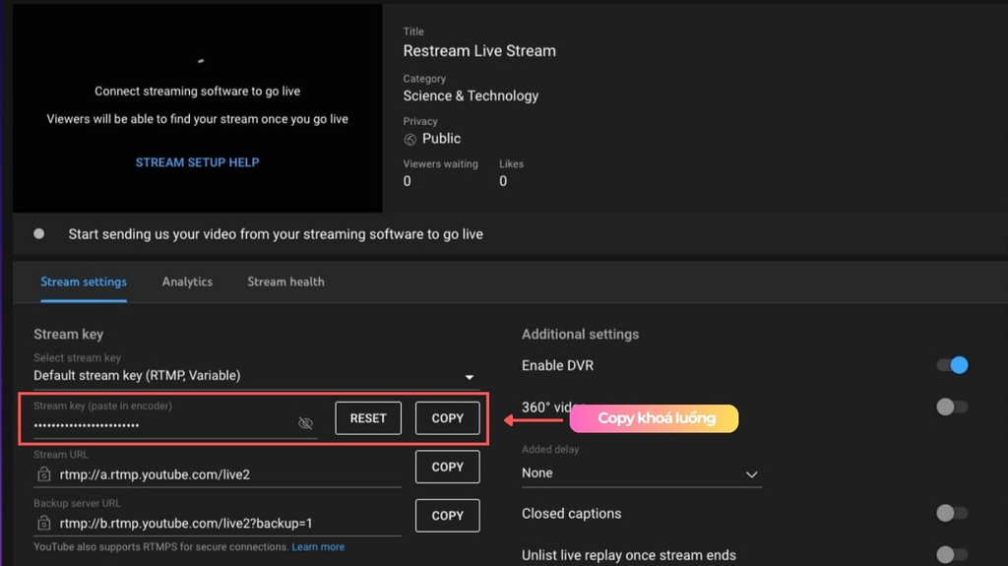The width and height of the screenshot is (1008, 566).
Task: Click the black stream preview window
Action: click(197, 108)
